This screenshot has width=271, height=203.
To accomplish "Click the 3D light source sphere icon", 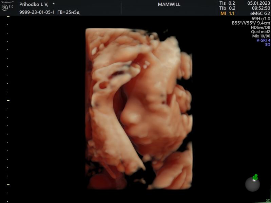I will click(252, 184).
